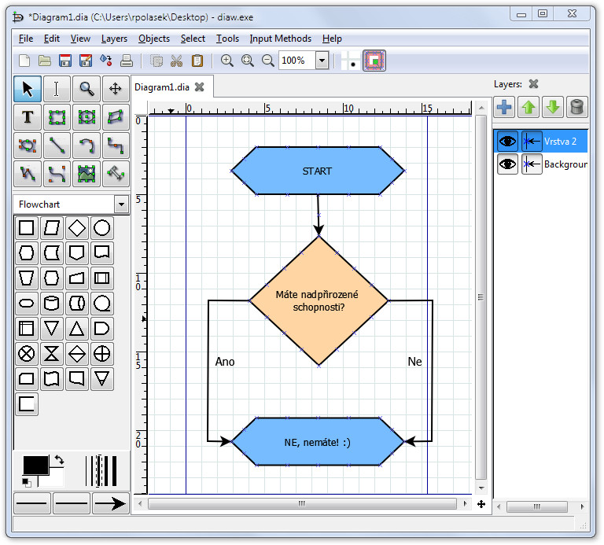
Task: Pick the flowchart Terminal oval shape
Action: (x=26, y=303)
